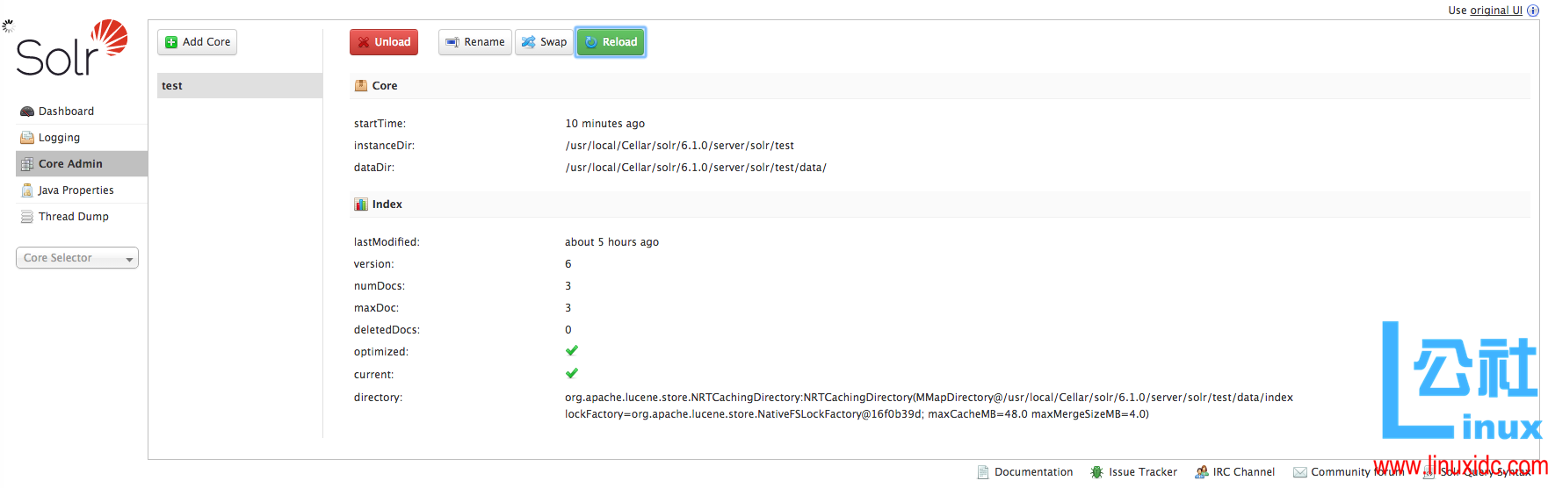Select the test core in list
The height and width of the screenshot is (488, 1548).
[240, 86]
